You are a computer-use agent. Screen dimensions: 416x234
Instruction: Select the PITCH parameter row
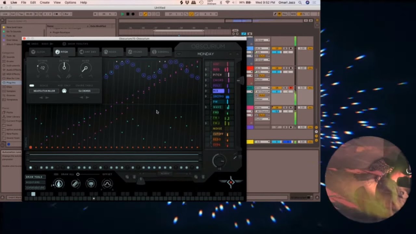pyautogui.click(x=217, y=75)
